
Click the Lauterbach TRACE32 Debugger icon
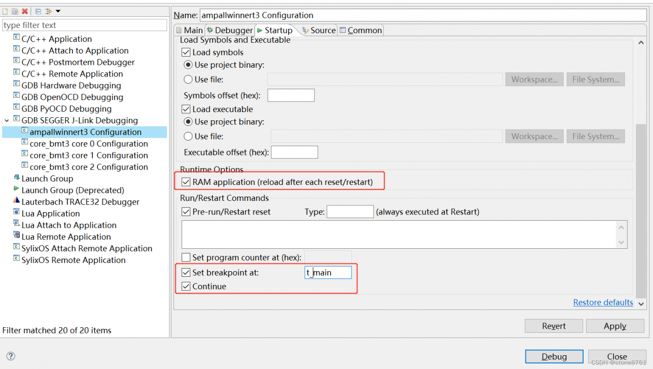pos(17,201)
